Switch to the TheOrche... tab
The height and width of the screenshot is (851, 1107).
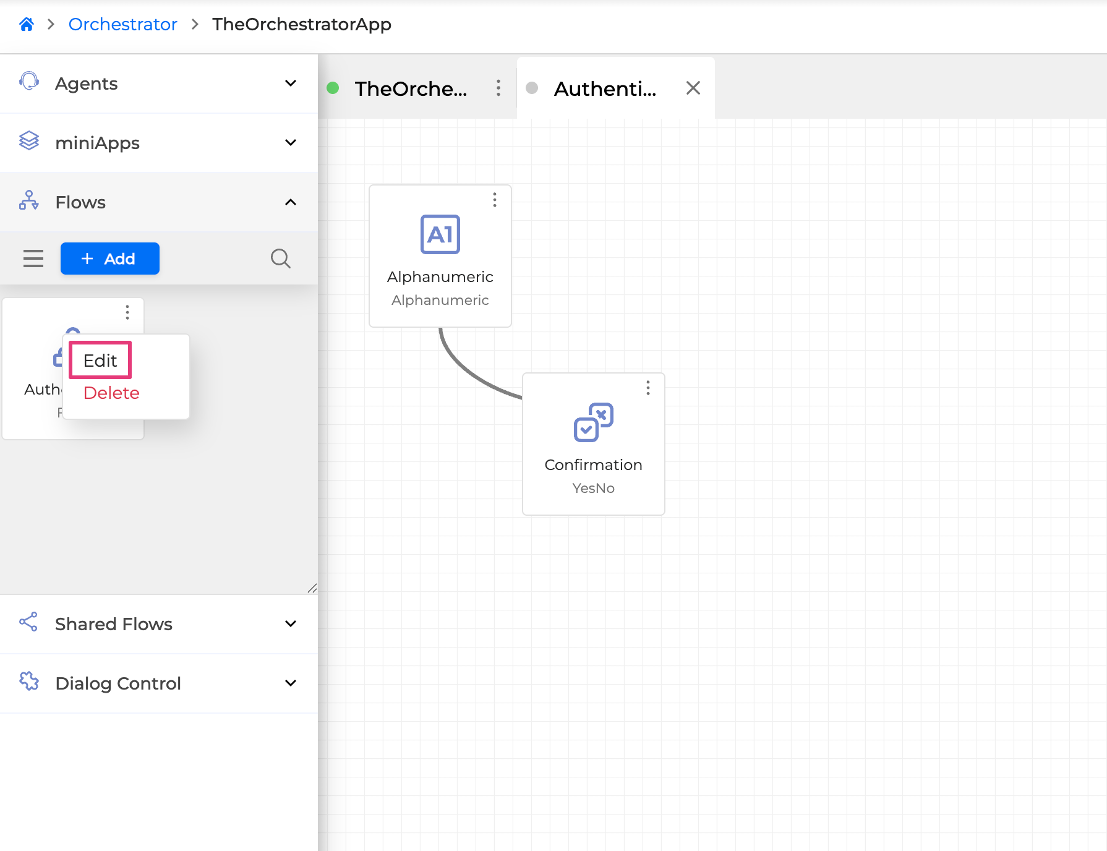[411, 88]
